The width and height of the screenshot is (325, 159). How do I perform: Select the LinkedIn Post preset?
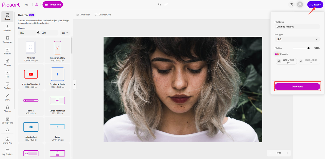point(31,130)
